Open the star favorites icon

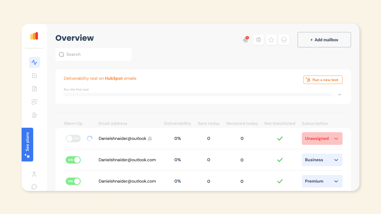271,40
